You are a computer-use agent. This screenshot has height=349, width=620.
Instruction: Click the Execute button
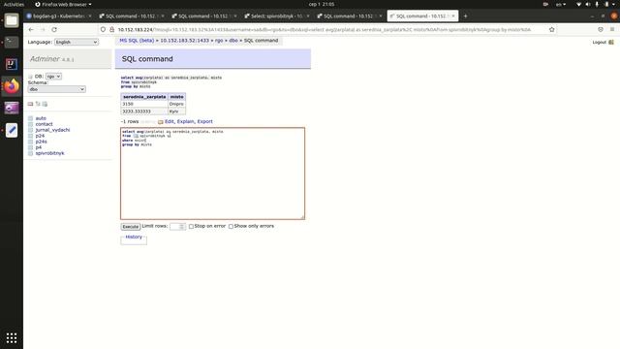[131, 227]
